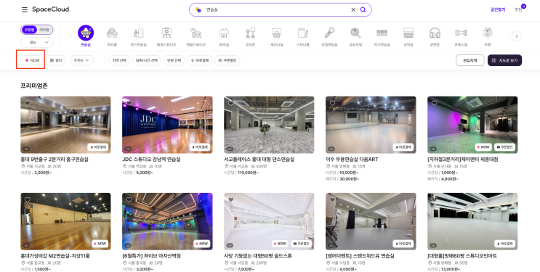Image resolution: width=540 pixels, height=272 pixels.
Task: Open 홍대가성비갑 M2연습실-지상11룸 title
Action: point(55,256)
